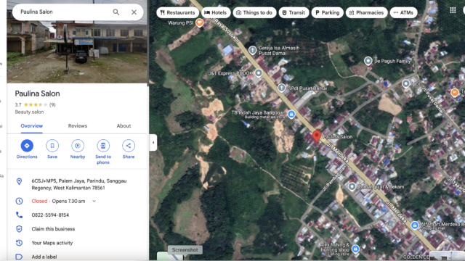Click the address text 6C5J+MP5 Palem Jaya
Viewport: 465px width, 261px height.
point(79,184)
